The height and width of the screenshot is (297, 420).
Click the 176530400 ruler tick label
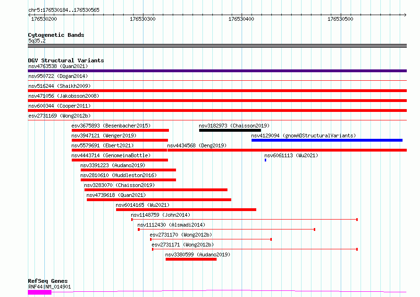pos(241,19)
